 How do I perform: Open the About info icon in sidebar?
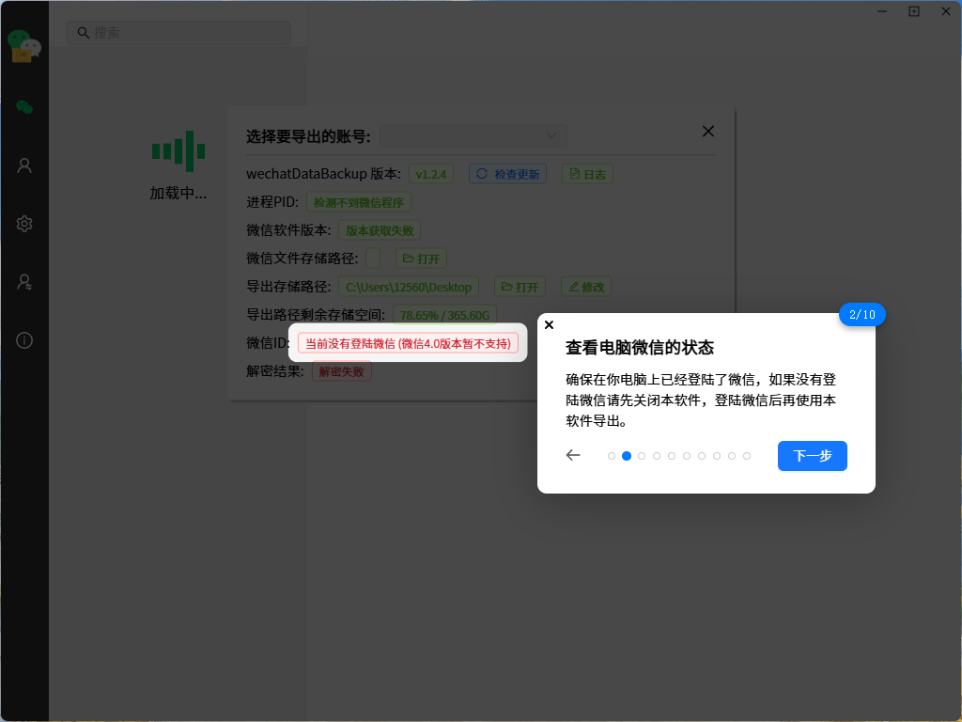pyautogui.click(x=24, y=340)
